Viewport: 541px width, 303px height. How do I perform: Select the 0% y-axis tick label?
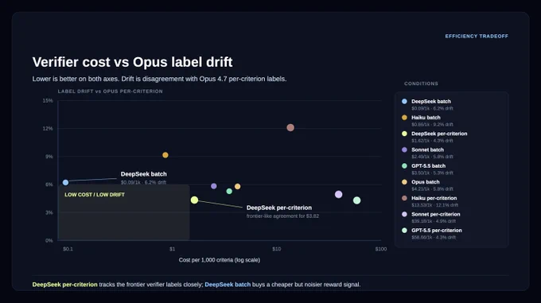coord(49,241)
